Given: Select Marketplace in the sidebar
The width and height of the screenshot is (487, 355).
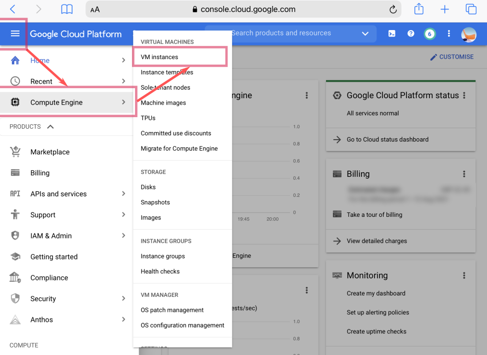Looking at the screenshot, I should 50,152.
